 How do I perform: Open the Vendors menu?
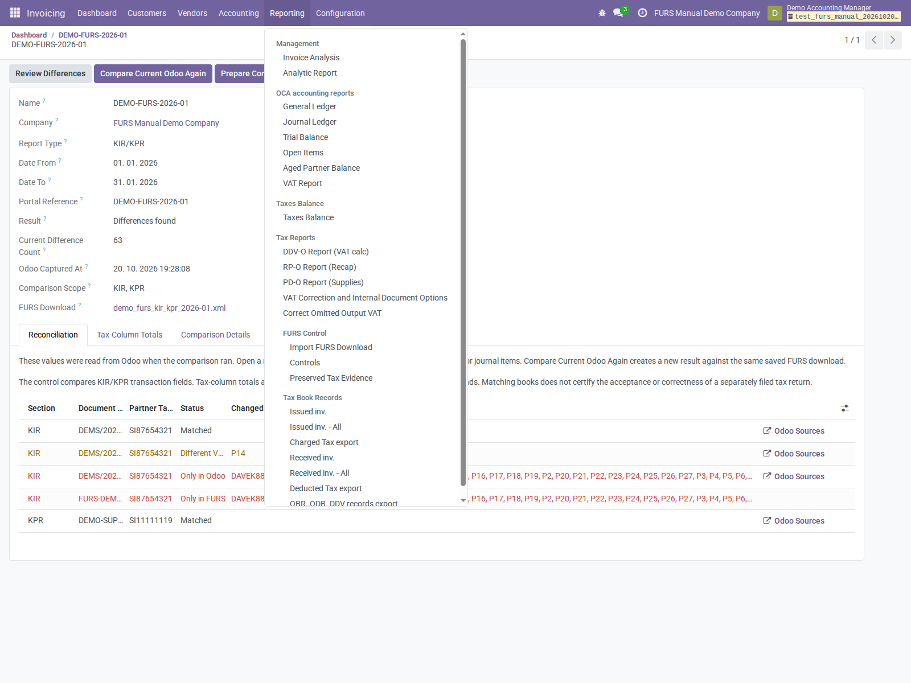click(192, 13)
